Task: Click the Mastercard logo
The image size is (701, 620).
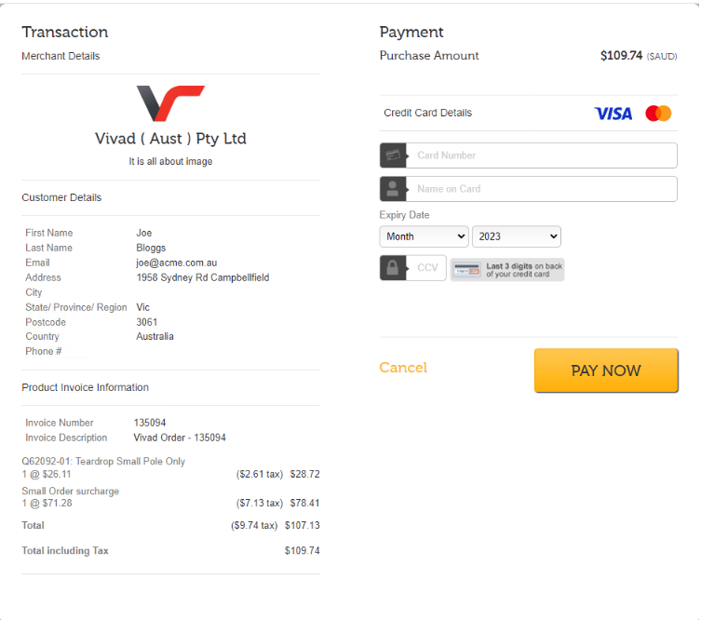Action: [x=658, y=114]
